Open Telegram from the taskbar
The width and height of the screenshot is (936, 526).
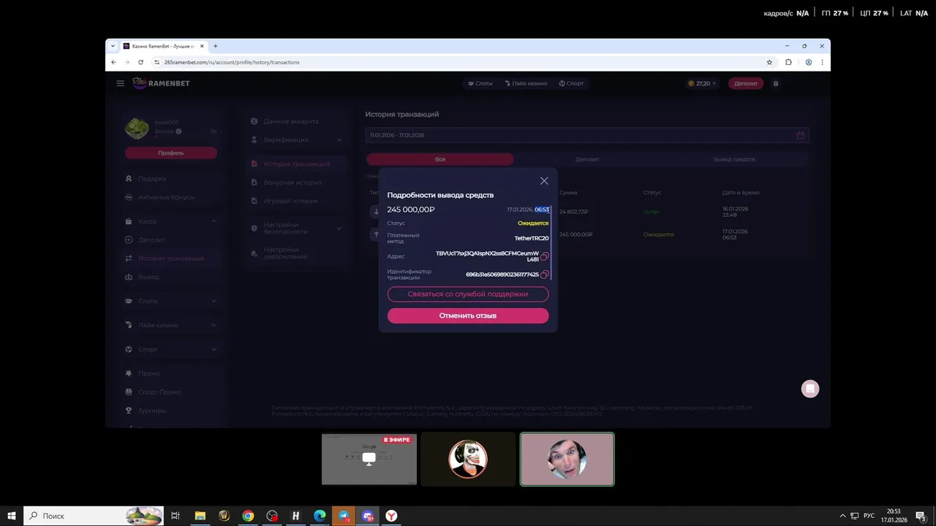[x=344, y=516]
